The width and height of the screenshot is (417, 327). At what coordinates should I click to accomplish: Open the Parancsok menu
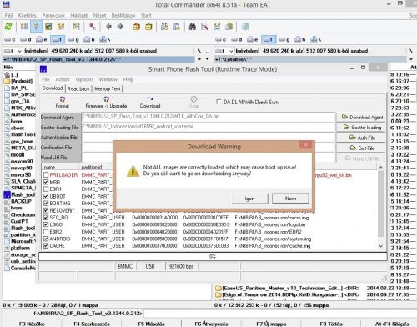(x=53, y=15)
